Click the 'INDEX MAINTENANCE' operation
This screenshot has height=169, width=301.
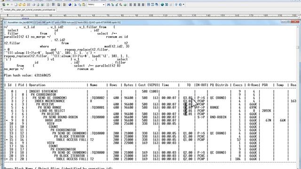(x=50, y=101)
